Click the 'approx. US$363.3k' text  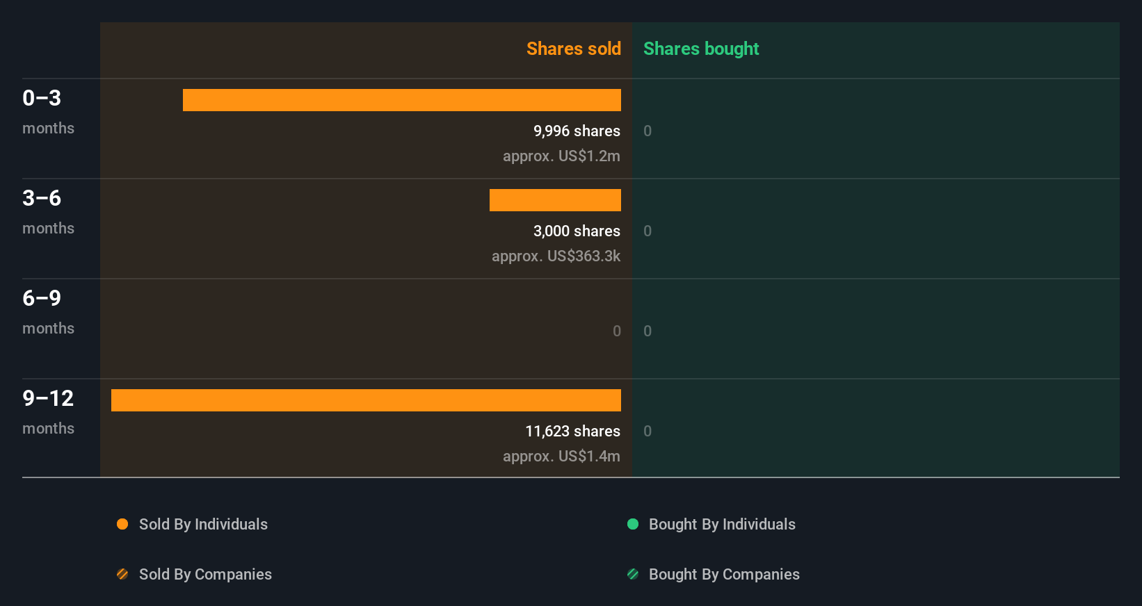[556, 256]
